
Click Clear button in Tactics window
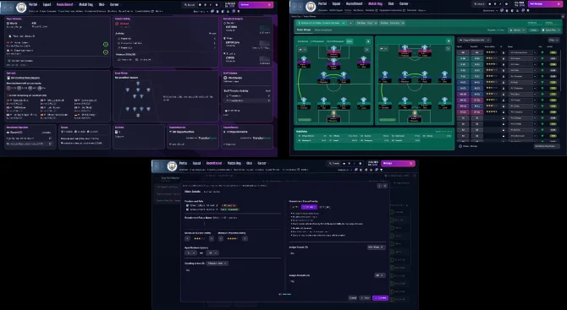533,30
